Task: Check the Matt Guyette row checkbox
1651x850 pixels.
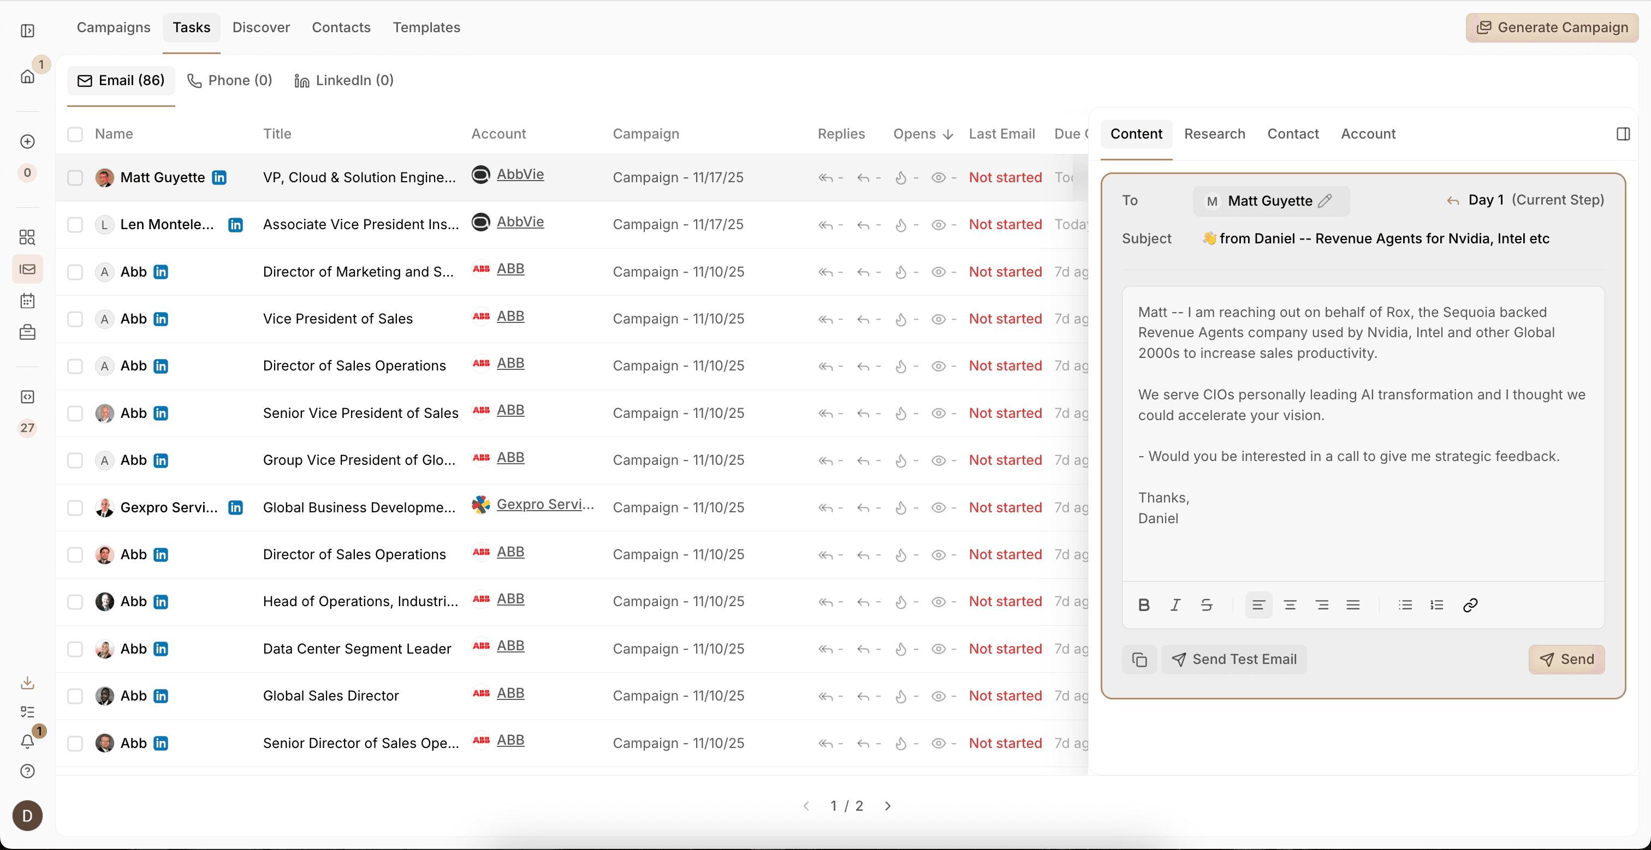Action: (x=75, y=177)
